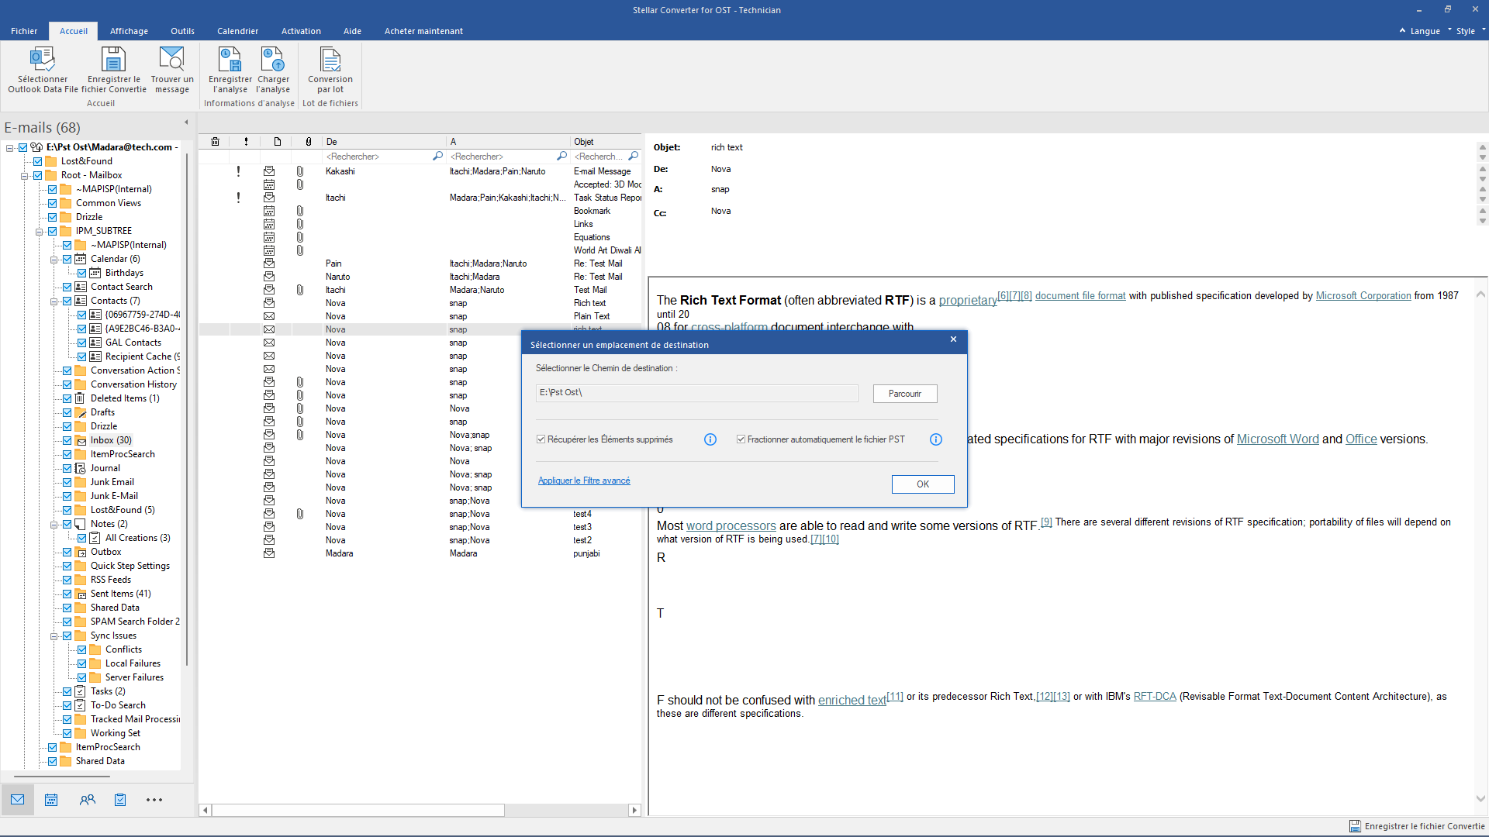Click the destination path input field
The width and height of the screenshot is (1489, 837).
696,393
